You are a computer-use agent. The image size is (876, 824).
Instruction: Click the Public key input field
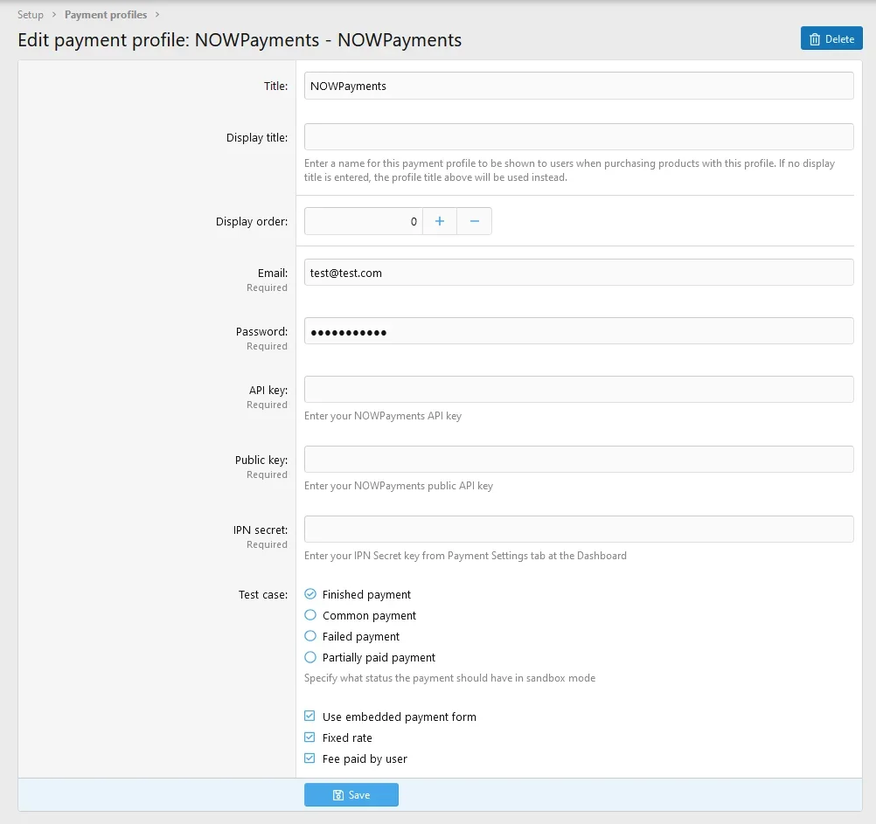coord(578,459)
